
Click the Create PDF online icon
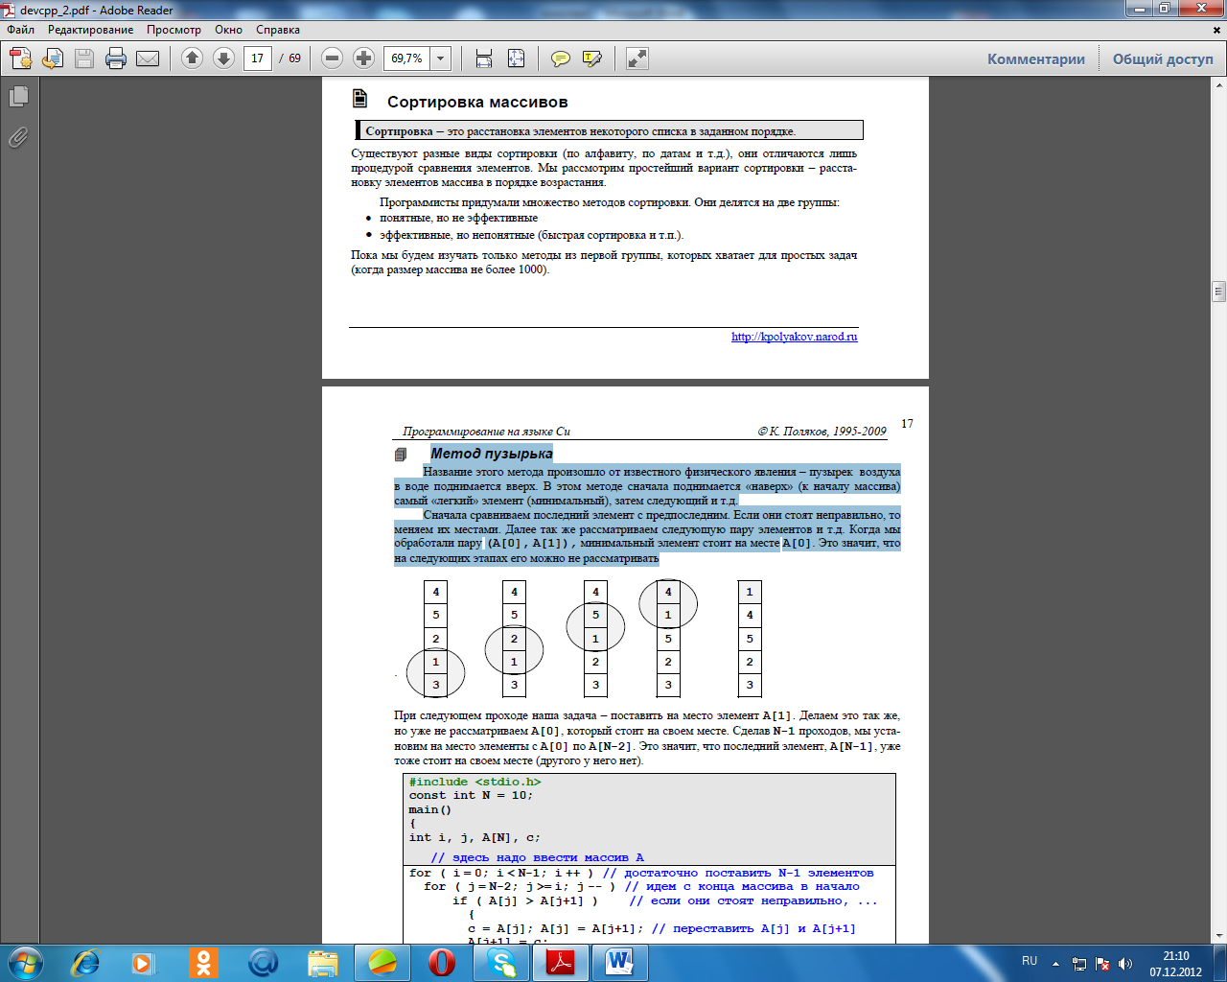coord(21,58)
